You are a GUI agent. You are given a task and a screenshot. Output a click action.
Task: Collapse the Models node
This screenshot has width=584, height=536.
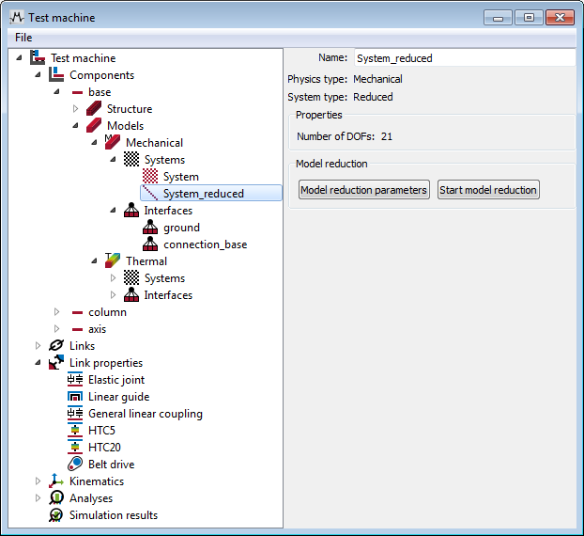[x=75, y=125]
